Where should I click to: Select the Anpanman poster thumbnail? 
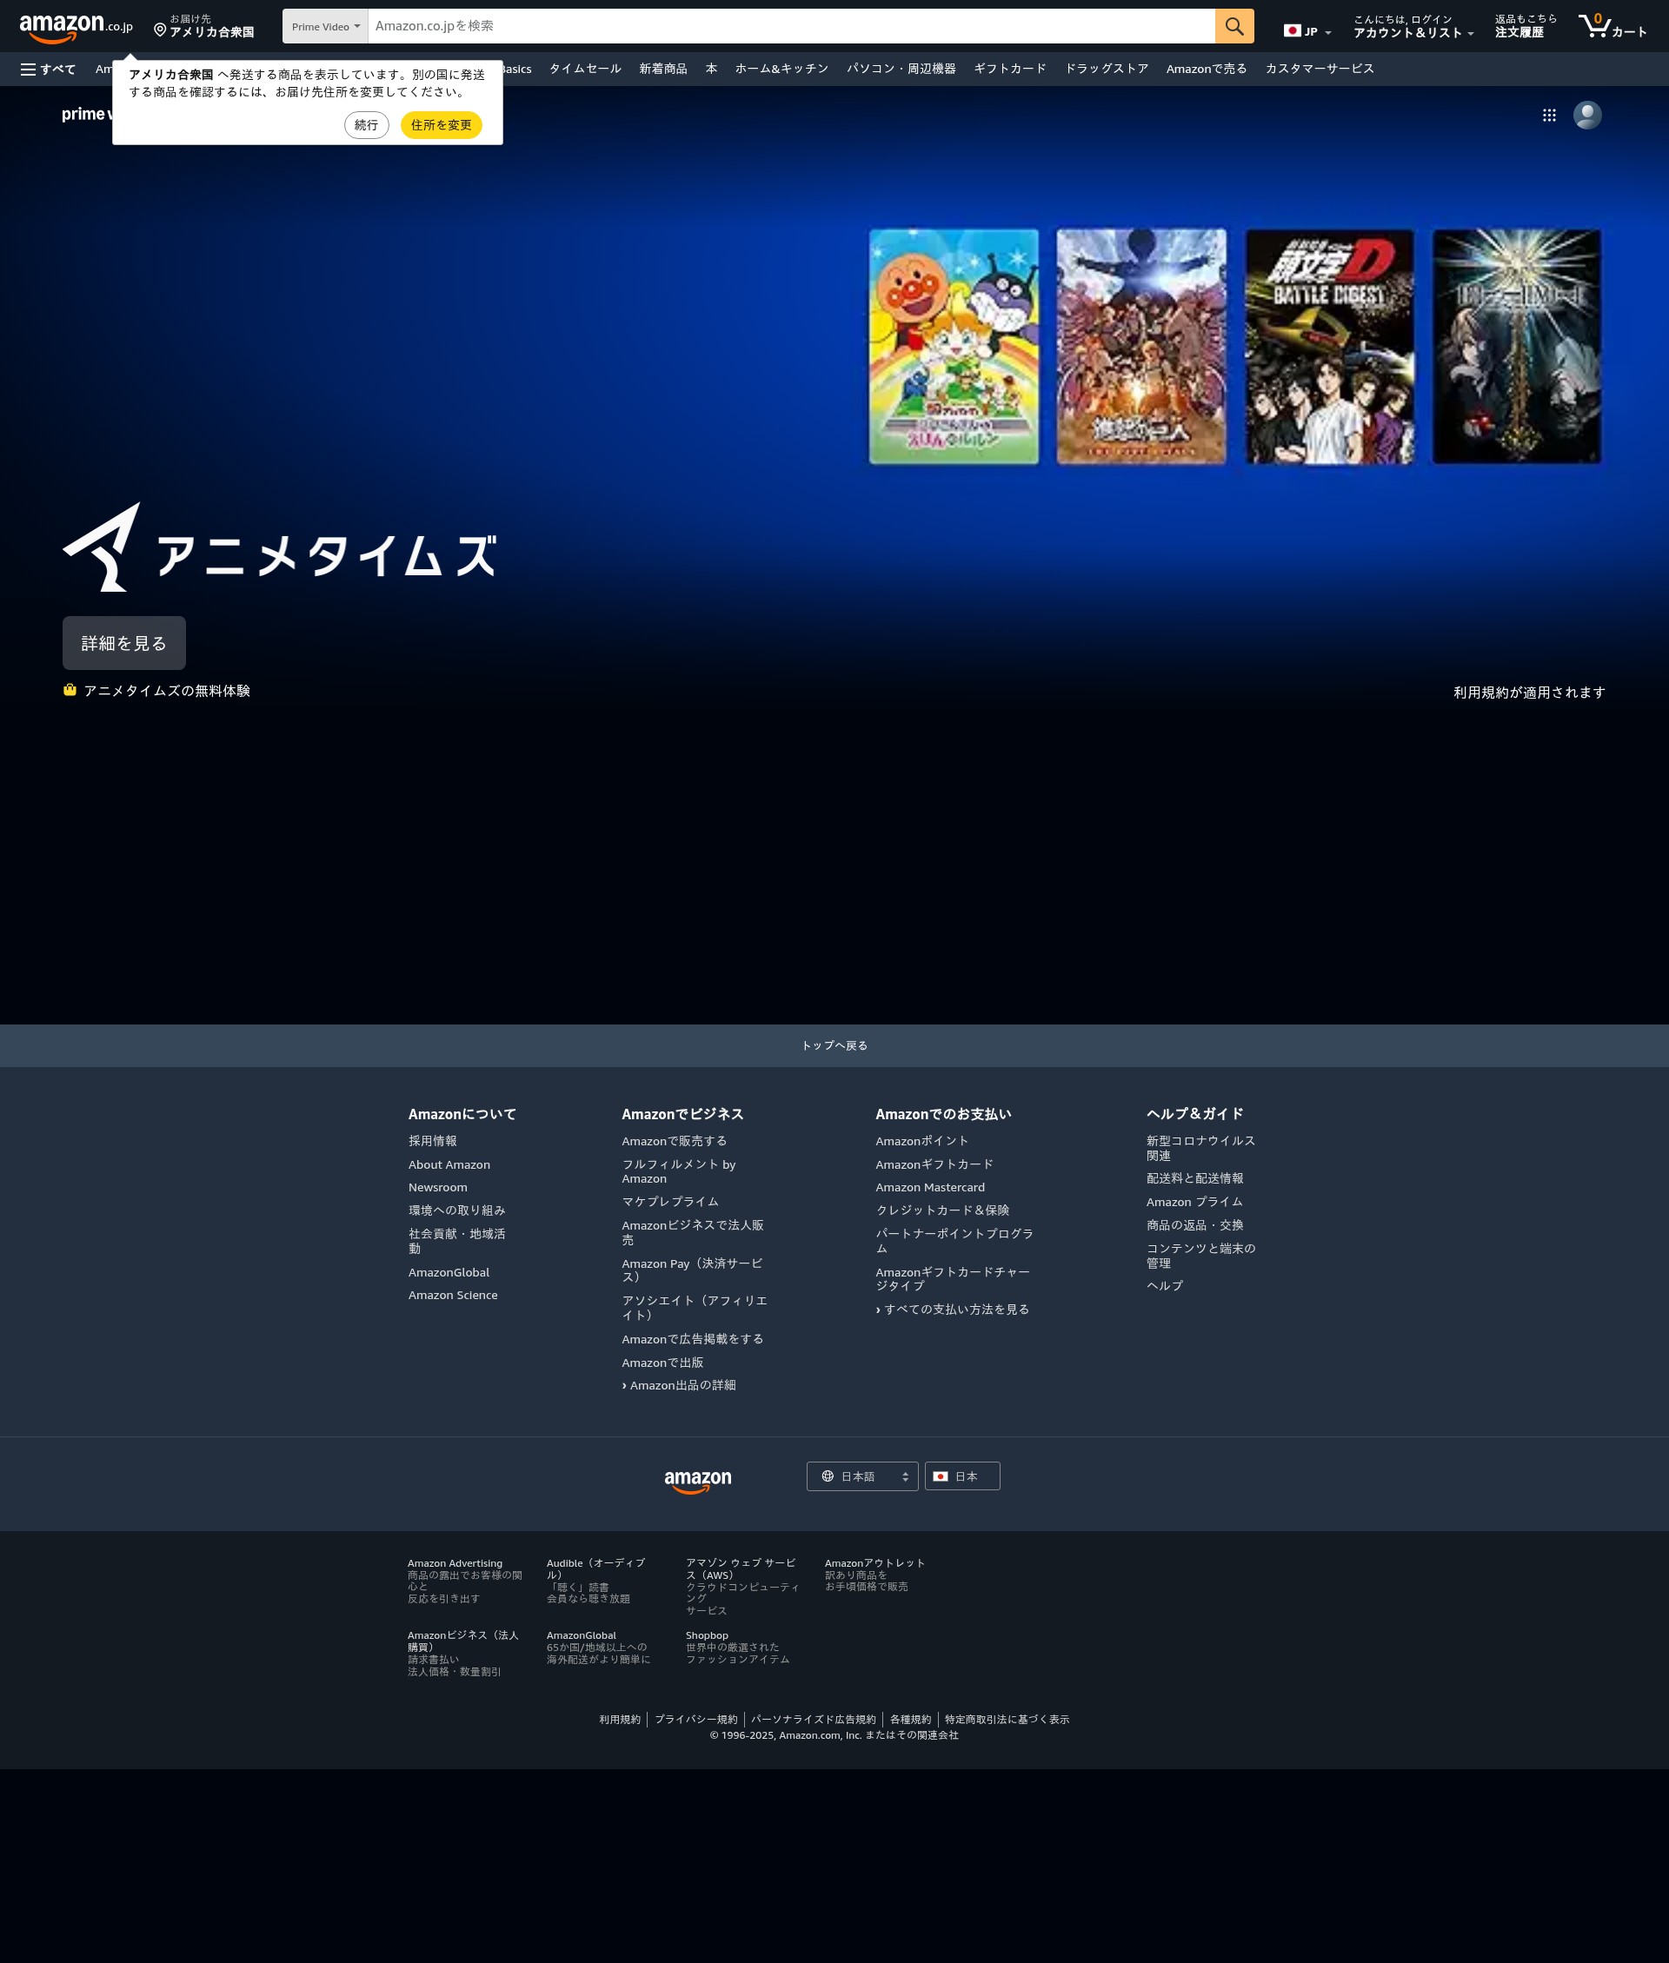954,346
